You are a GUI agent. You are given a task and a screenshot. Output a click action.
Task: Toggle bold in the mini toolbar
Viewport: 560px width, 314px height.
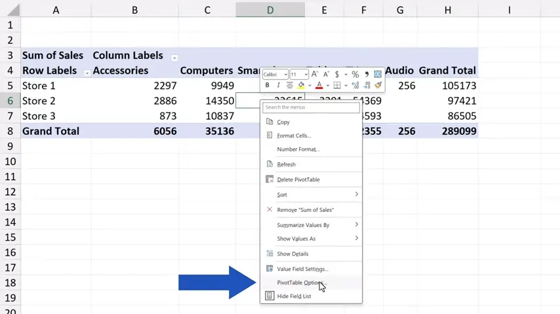click(267, 86)
